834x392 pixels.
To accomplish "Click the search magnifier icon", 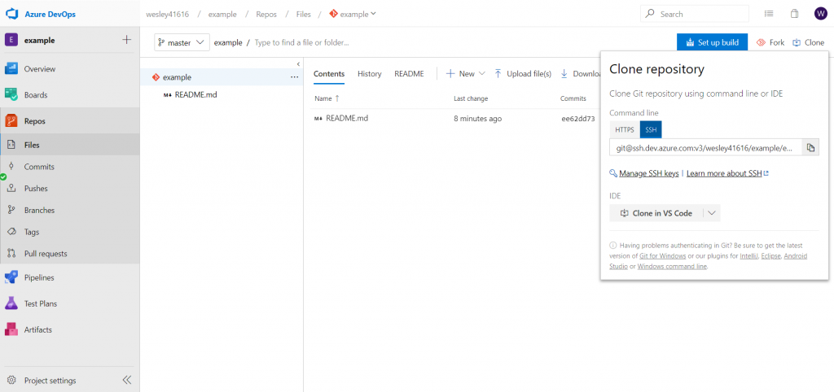I will tap(650, 14).
